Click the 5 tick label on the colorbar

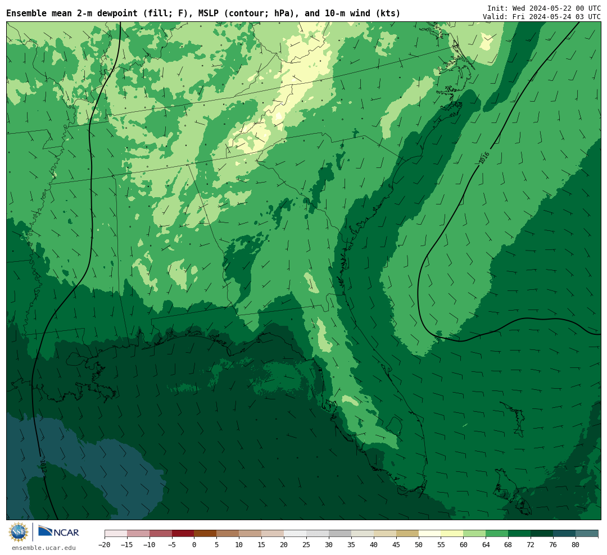click(x=217, y=544)
